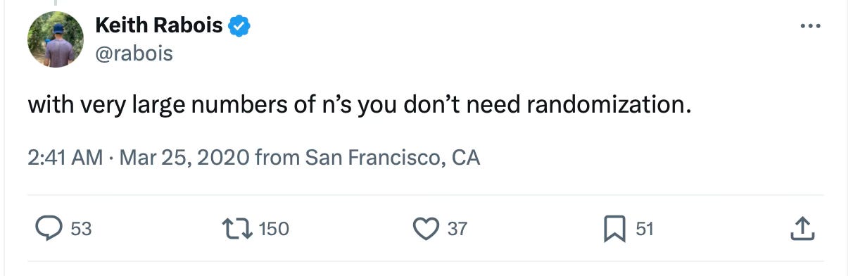
Task: Click the San Francisco, CA location
Action: click(393, 156)
